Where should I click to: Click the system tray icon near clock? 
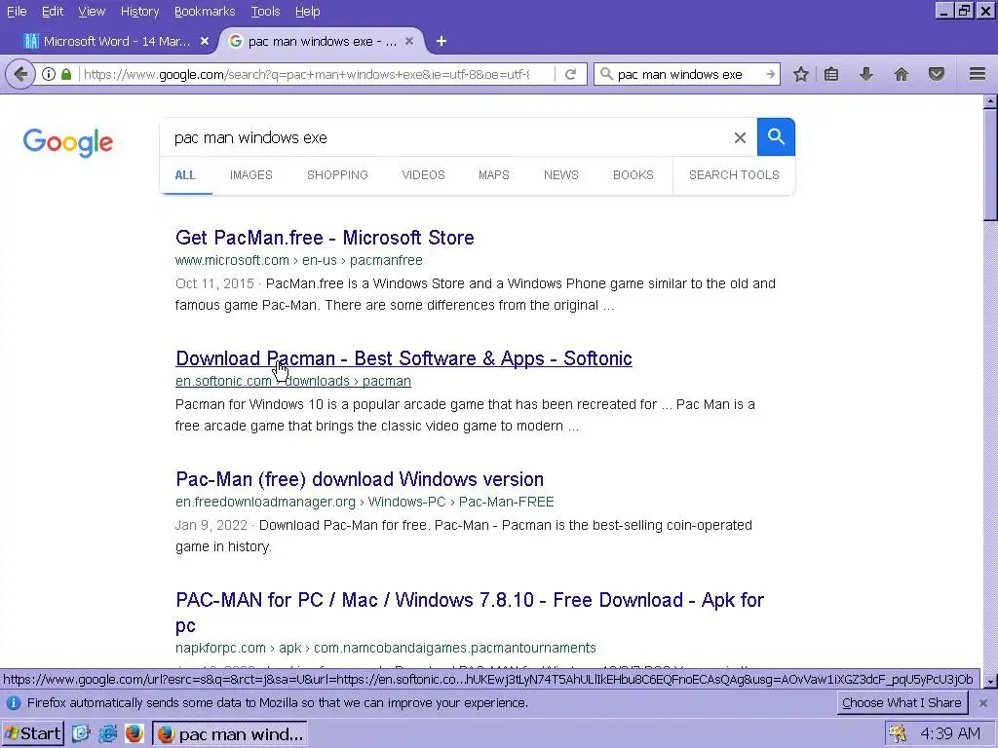click(898, 734)
